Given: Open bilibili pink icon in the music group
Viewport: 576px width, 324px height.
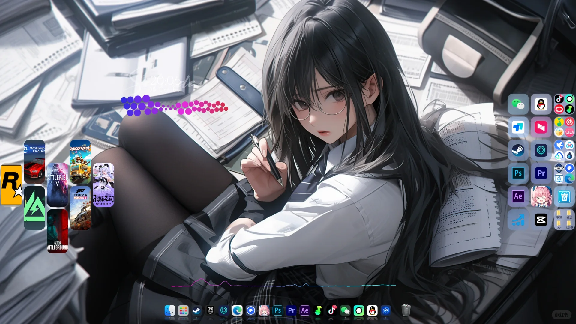Looking at the screenshot, I should click(x=569, y=132).
